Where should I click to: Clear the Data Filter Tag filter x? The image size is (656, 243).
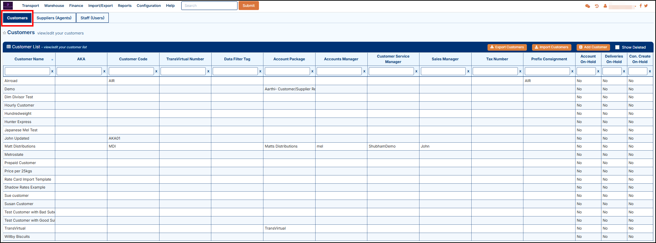click(260, 71)
